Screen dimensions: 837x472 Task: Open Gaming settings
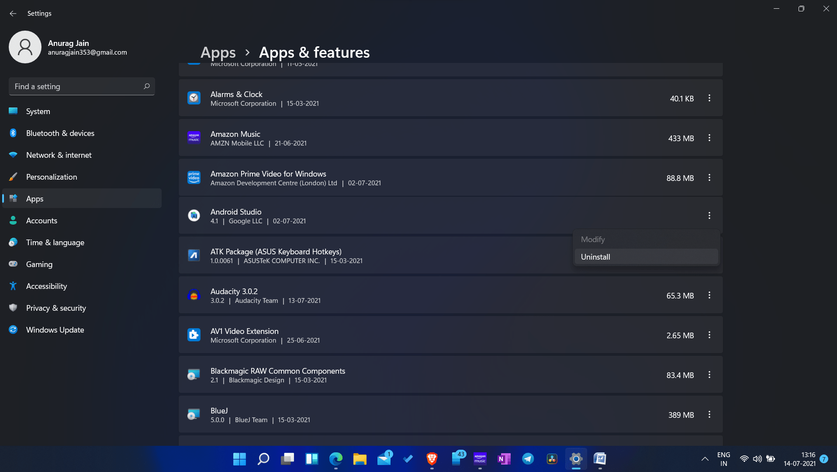click(x=82, y=264)
